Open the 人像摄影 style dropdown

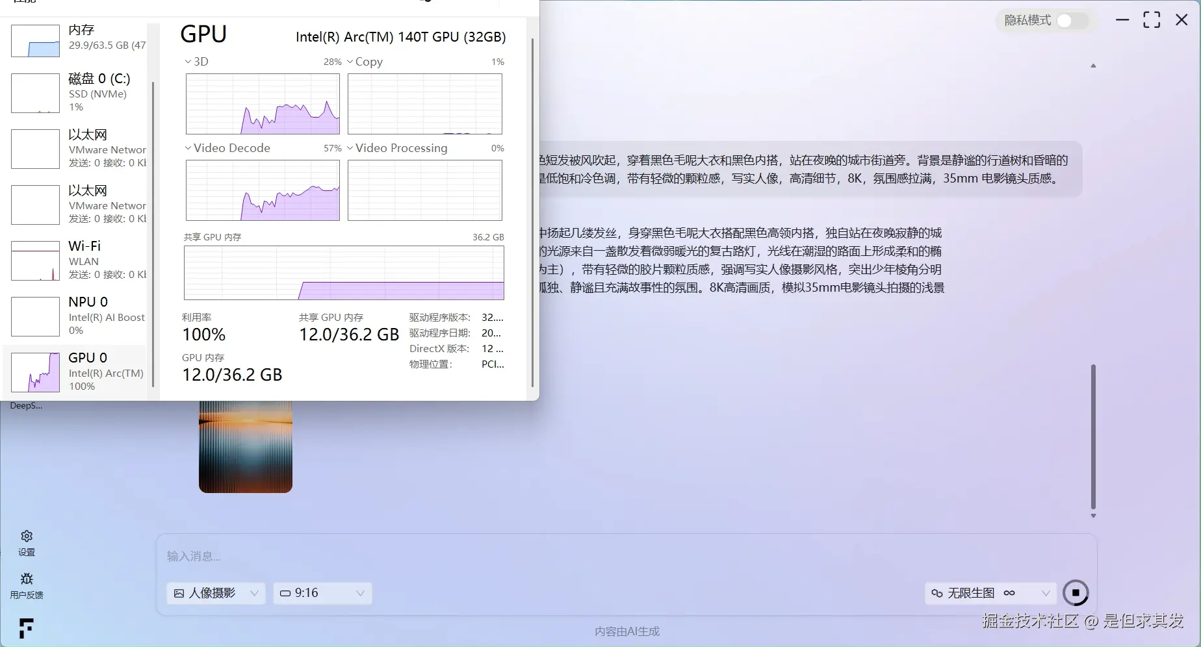click(216, 593)
